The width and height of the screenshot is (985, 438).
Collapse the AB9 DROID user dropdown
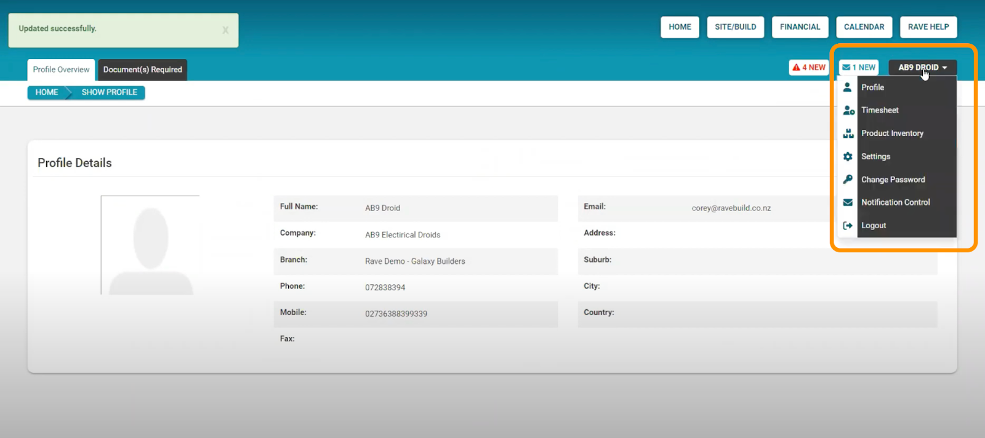click(922, 68)
